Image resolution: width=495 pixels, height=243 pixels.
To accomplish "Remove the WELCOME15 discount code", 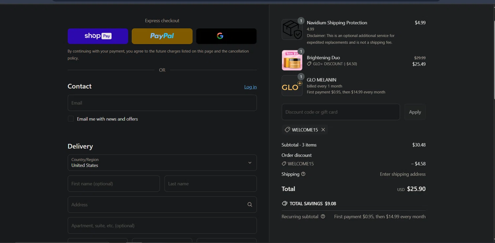I will click(x=323, y=130).
